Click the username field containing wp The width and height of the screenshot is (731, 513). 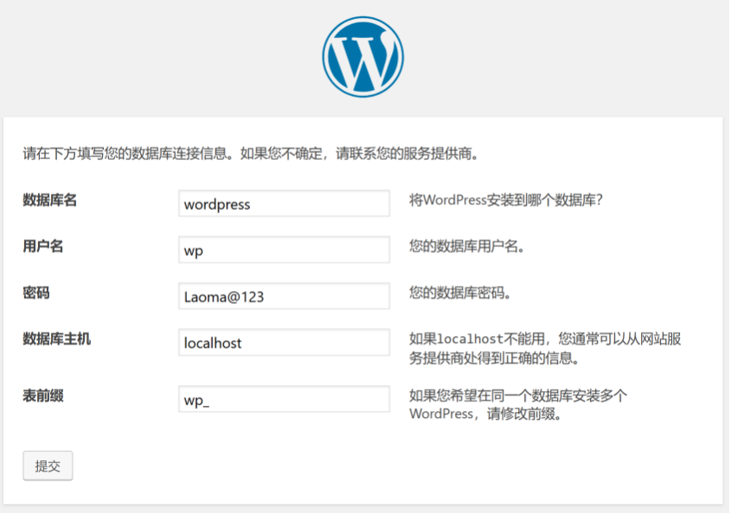tap(284, 250)
